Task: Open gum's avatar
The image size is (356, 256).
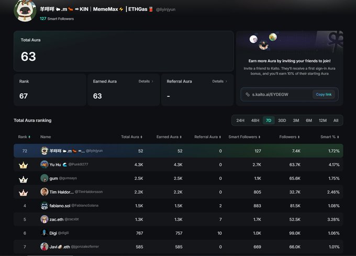Action: [x=44, y=178]
